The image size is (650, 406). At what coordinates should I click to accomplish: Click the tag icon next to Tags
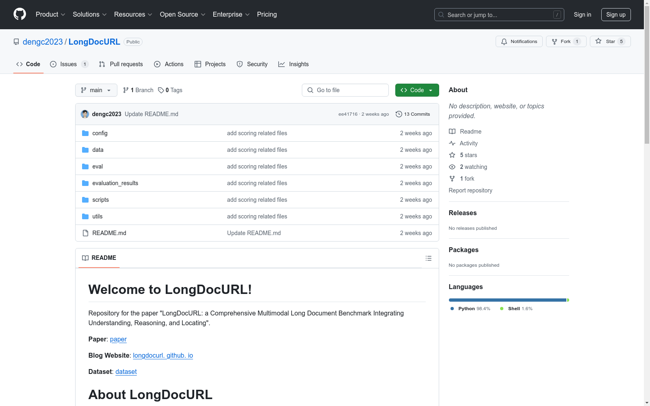click(161, 90)
